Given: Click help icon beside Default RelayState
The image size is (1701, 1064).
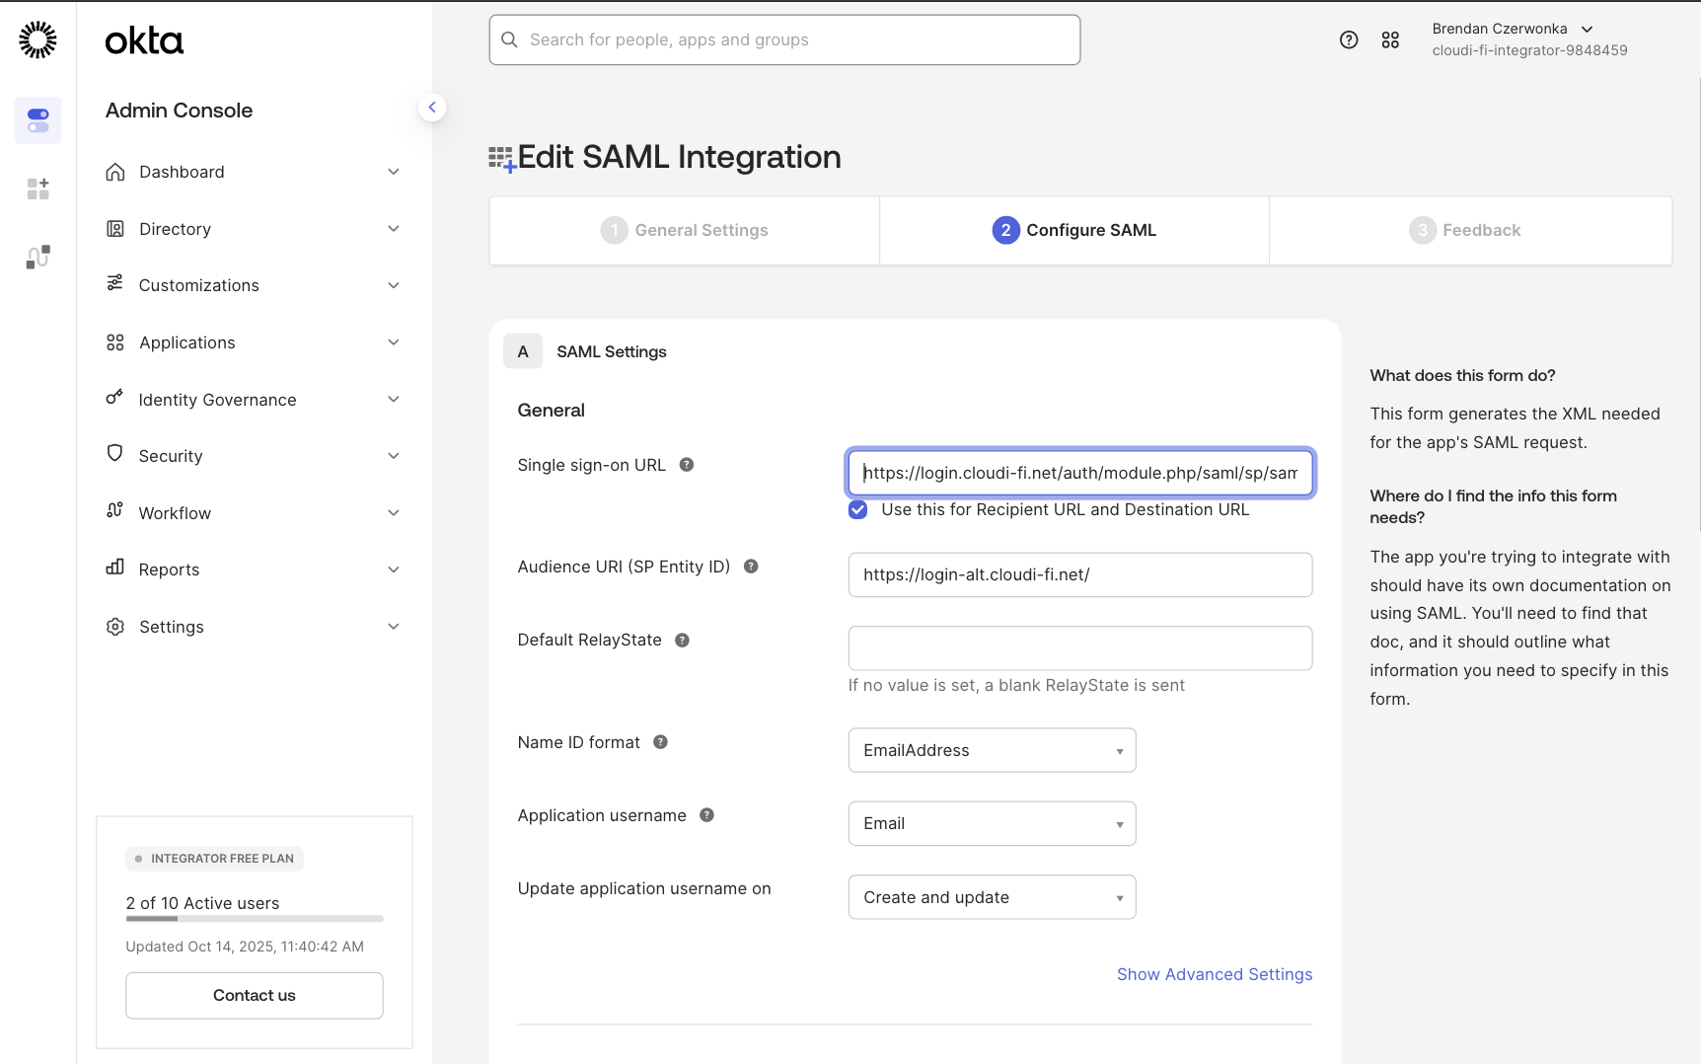Looking at the screenshot, I should pyautogui.click(x=682, y=641).
